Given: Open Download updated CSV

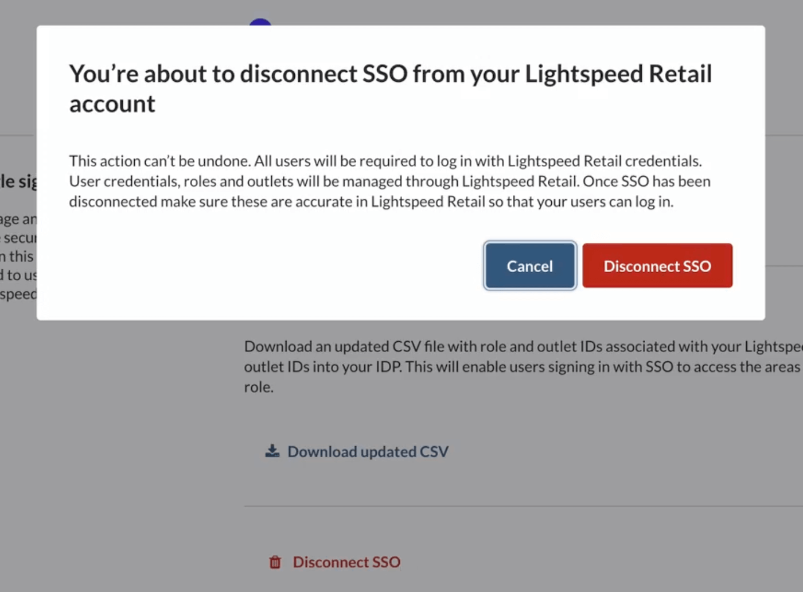Looking at the screenshot, I should 368,451.
